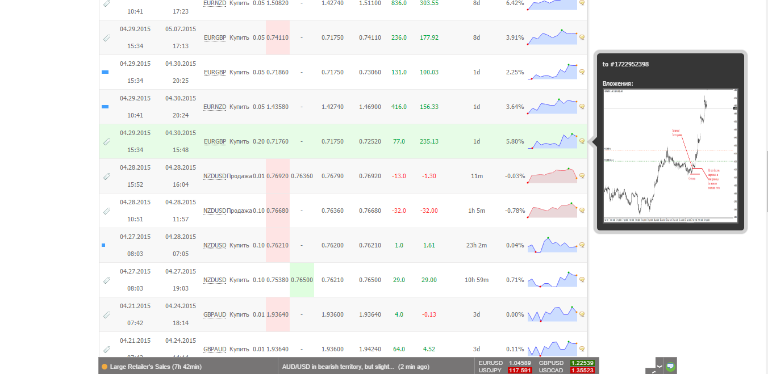The image size is (768, 374).
Task: Click the sparkline chart for the 3.91% trade
Action: point(552,37)
